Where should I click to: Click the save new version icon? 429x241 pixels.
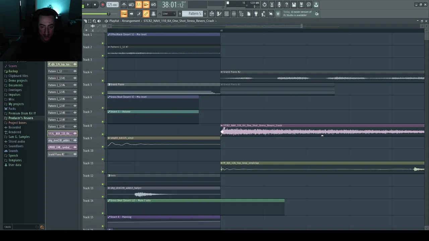point(301,5)
